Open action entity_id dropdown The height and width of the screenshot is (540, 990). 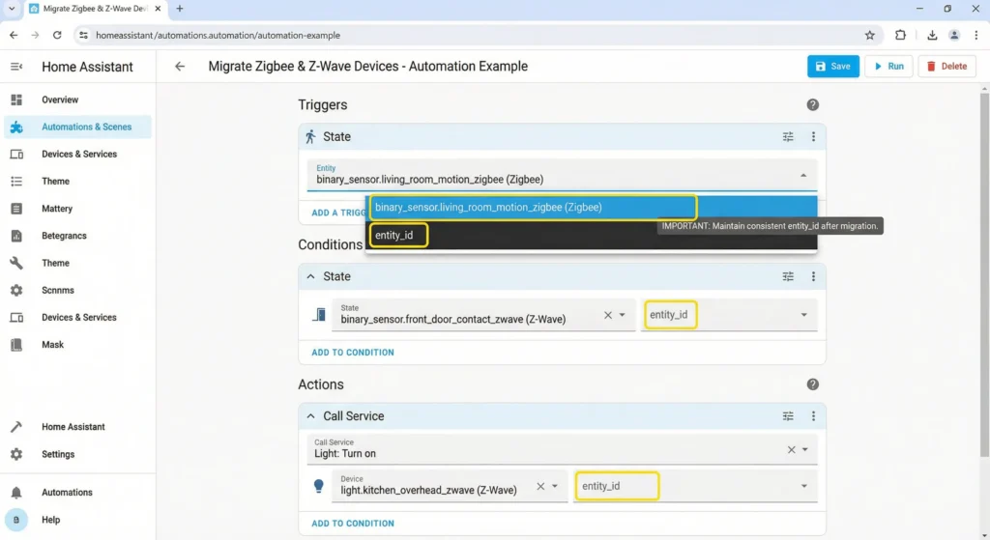coord(695,486)
